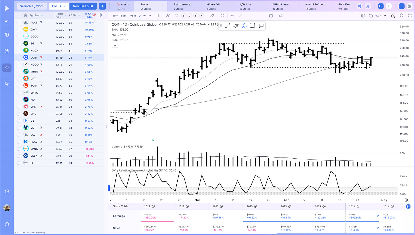
Task: Open the calendar icon in chart toolbar
Action: click(x=271, y=16)
